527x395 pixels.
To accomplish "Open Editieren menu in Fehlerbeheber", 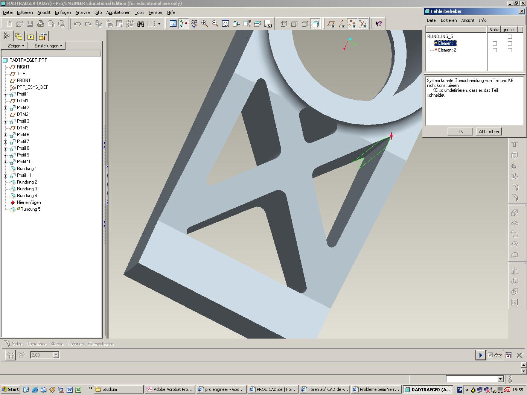I will tap(448, 20).
